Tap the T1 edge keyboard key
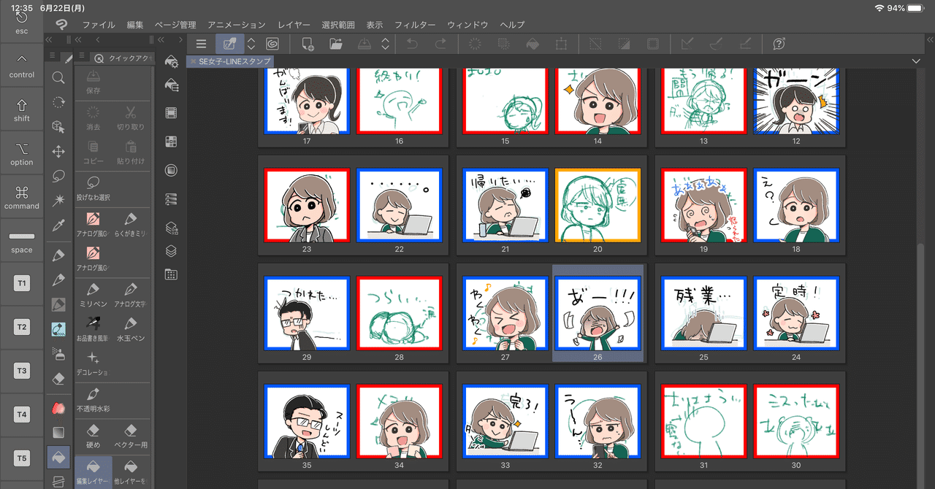 [22, 283]
